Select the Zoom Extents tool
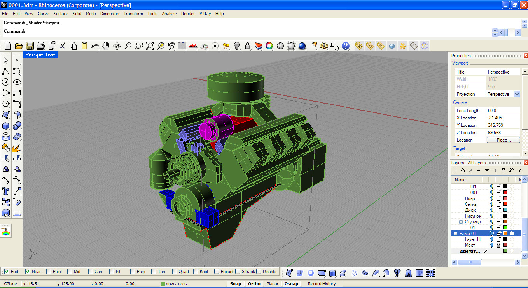Screen dimensions: 528x288 pyautogui.click(x=150, y=46)
